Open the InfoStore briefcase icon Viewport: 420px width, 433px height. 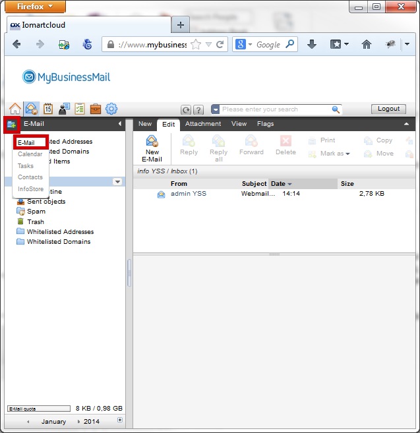point(96,109)
